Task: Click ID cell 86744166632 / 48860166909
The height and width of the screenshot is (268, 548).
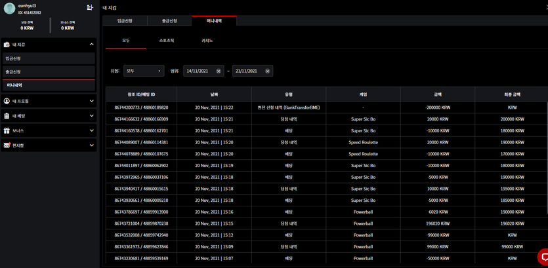Action: (x=141, y=119)
